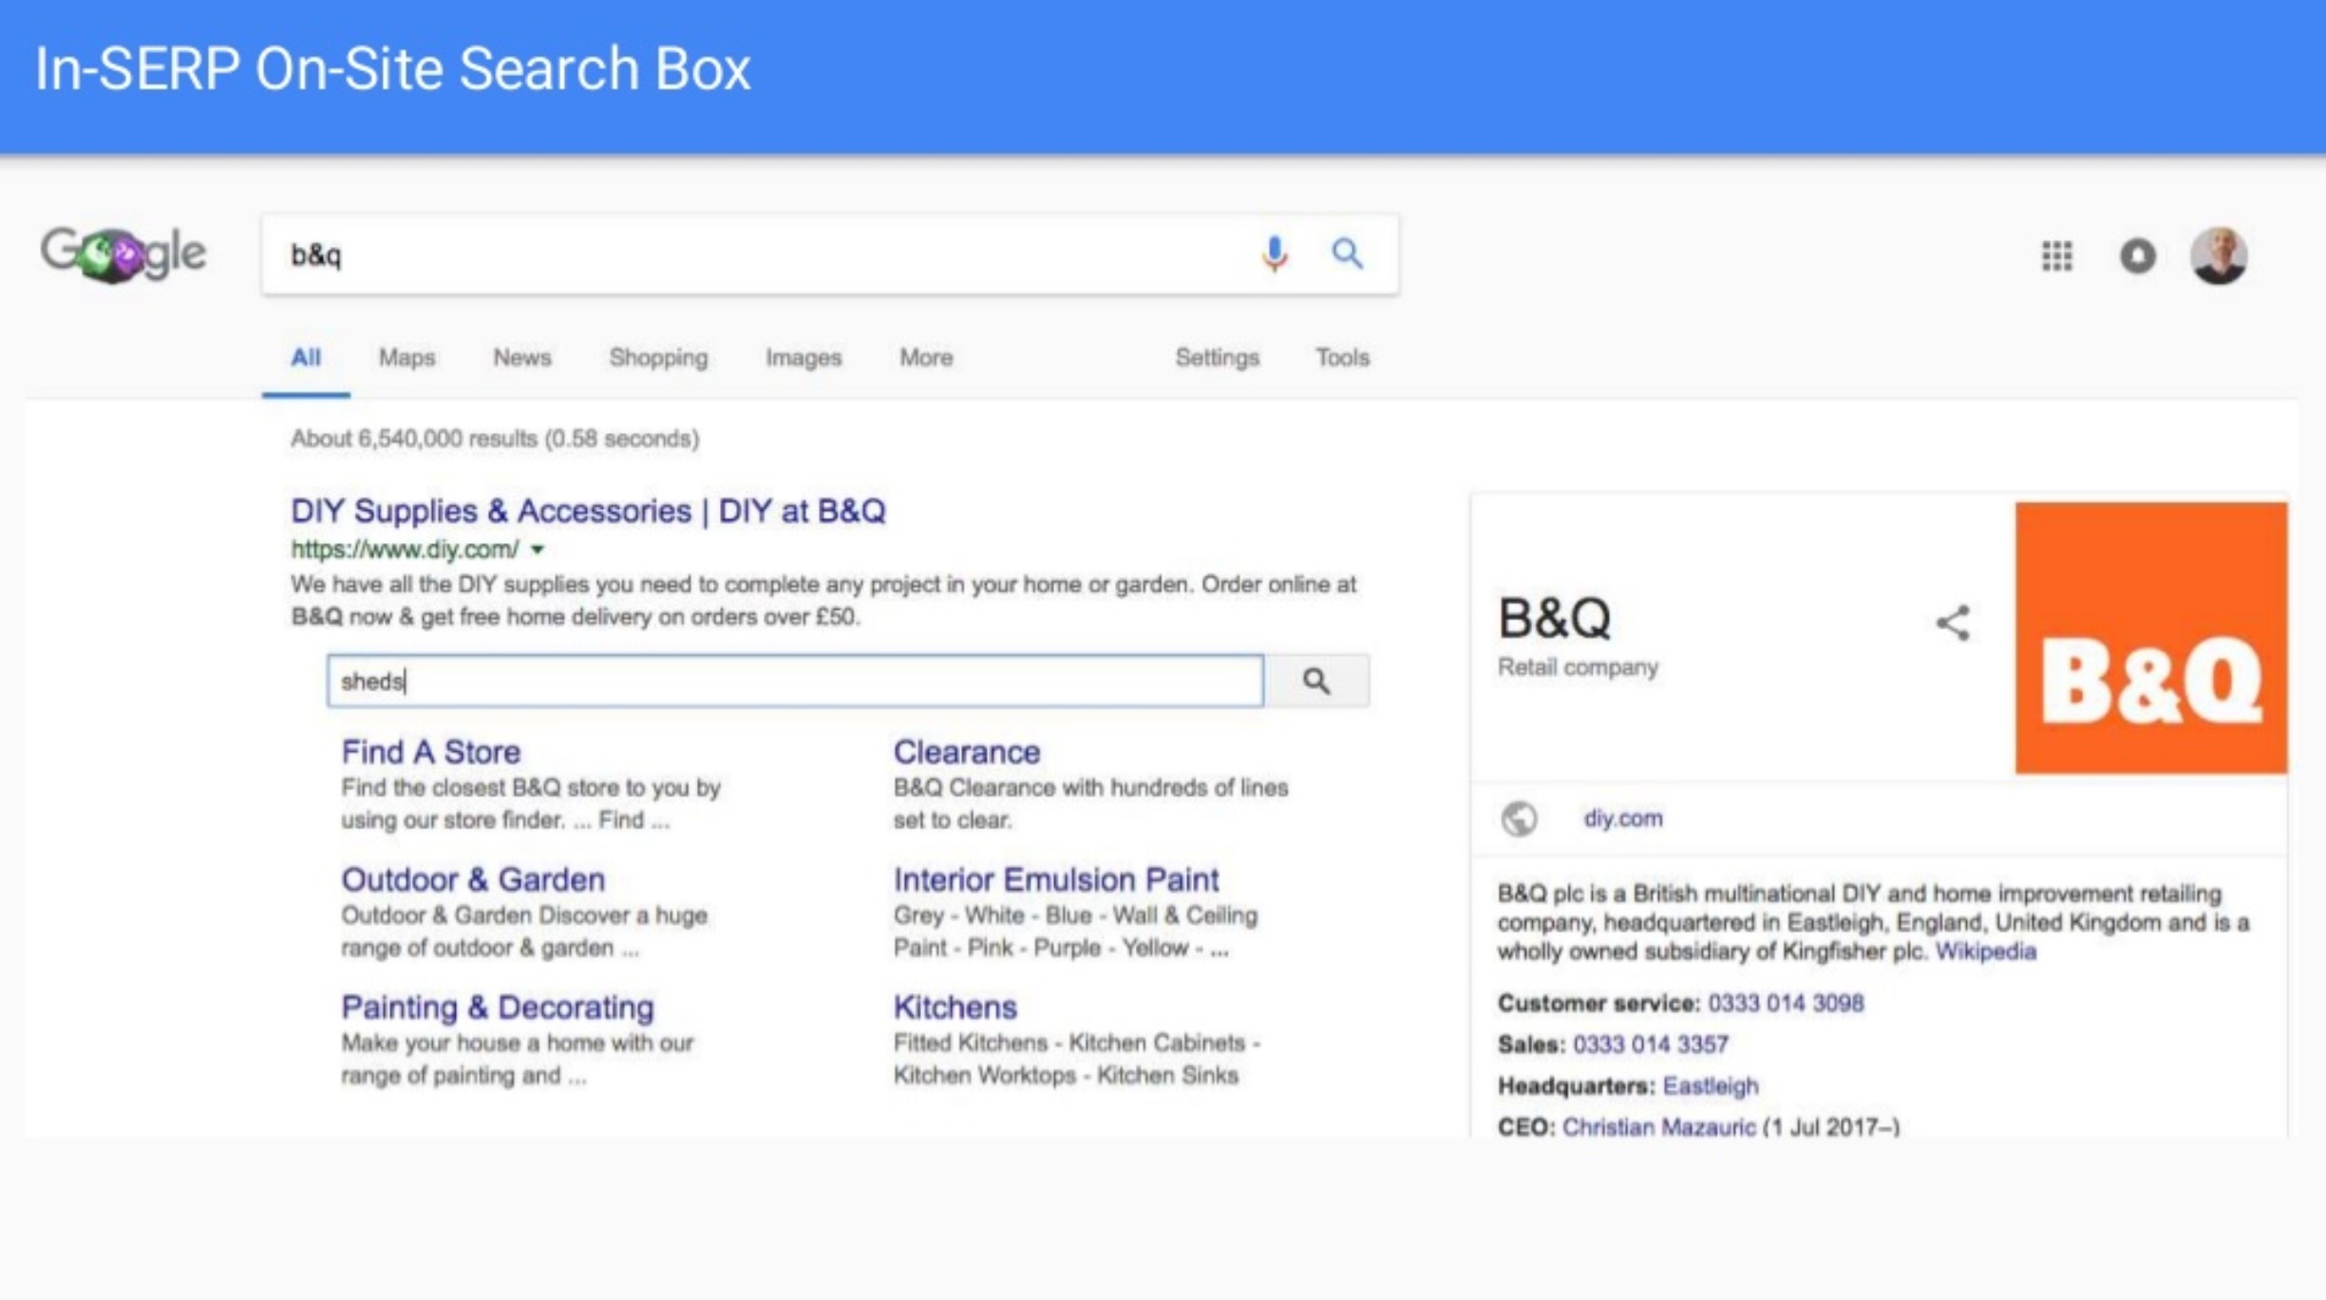Switch to the Shopping tab
Image resolution: width=2326 pixels, height=1300 pixels.
coord(657,358)
